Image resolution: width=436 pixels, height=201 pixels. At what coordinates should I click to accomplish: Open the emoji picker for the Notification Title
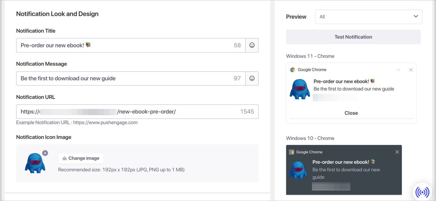click(x=252, y=45)
